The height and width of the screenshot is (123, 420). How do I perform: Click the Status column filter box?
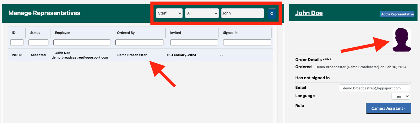pos(38,43)
